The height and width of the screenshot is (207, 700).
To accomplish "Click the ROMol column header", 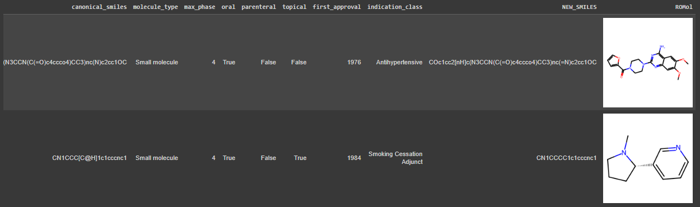I will click(x=685, y=7).
